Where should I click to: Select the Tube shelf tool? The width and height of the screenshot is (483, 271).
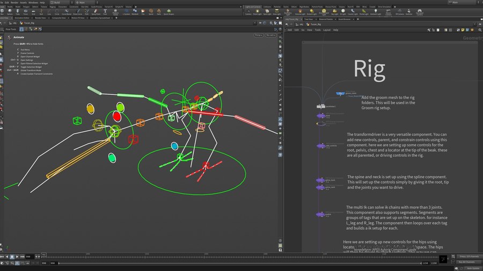tap(18, 12)
